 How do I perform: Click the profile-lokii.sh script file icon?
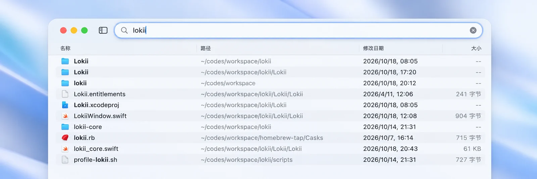65,160
